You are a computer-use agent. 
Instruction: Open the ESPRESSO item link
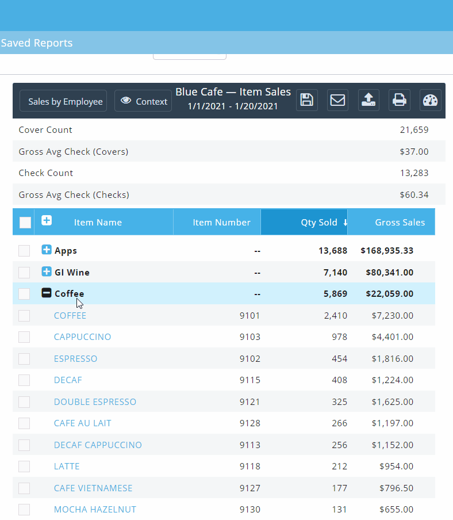click(75, 358)
